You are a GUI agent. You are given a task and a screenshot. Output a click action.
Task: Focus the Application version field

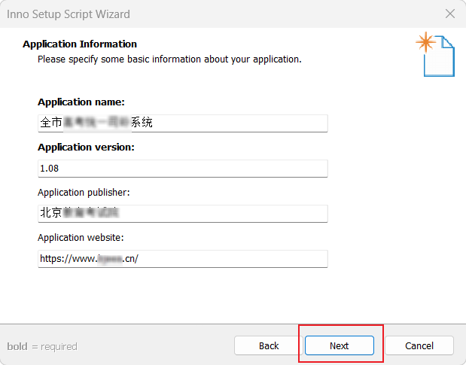pyautogui.click(x=183, y=169)
